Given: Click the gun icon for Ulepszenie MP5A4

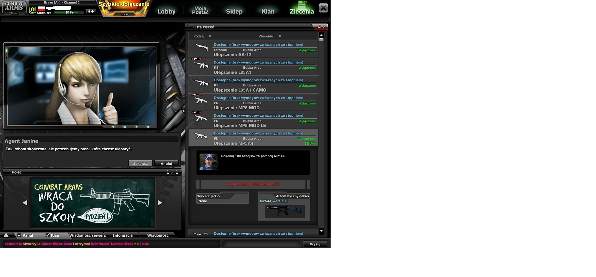Looking at the screenshot, I should pyautogui.click(x=201, y=136).
